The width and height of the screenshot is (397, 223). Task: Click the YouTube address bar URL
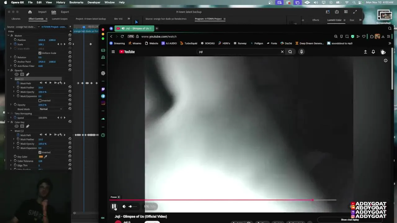pyautogui.click(x=159, y=37)
